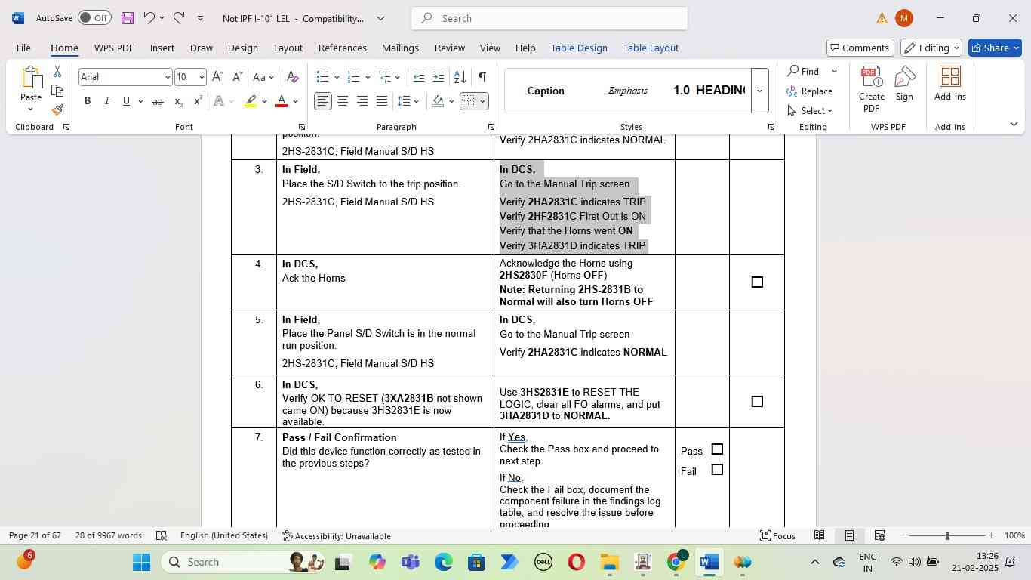Justify paragraph text
This screenshot has height=580, width=1031.
click(382, 101)
